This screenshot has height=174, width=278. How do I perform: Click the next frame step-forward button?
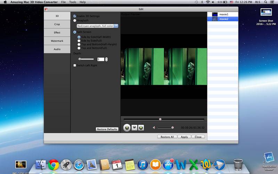[x=134, y=127]
